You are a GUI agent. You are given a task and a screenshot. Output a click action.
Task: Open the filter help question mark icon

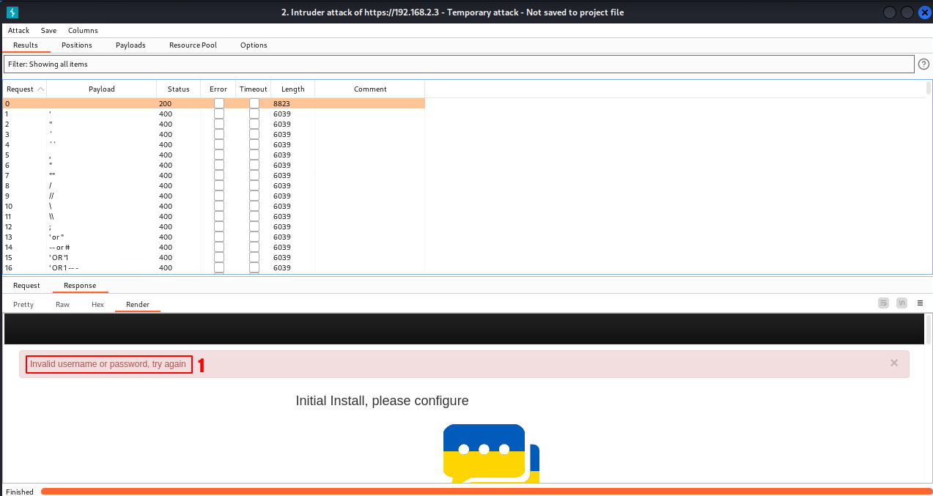click(x=923, y=64)
